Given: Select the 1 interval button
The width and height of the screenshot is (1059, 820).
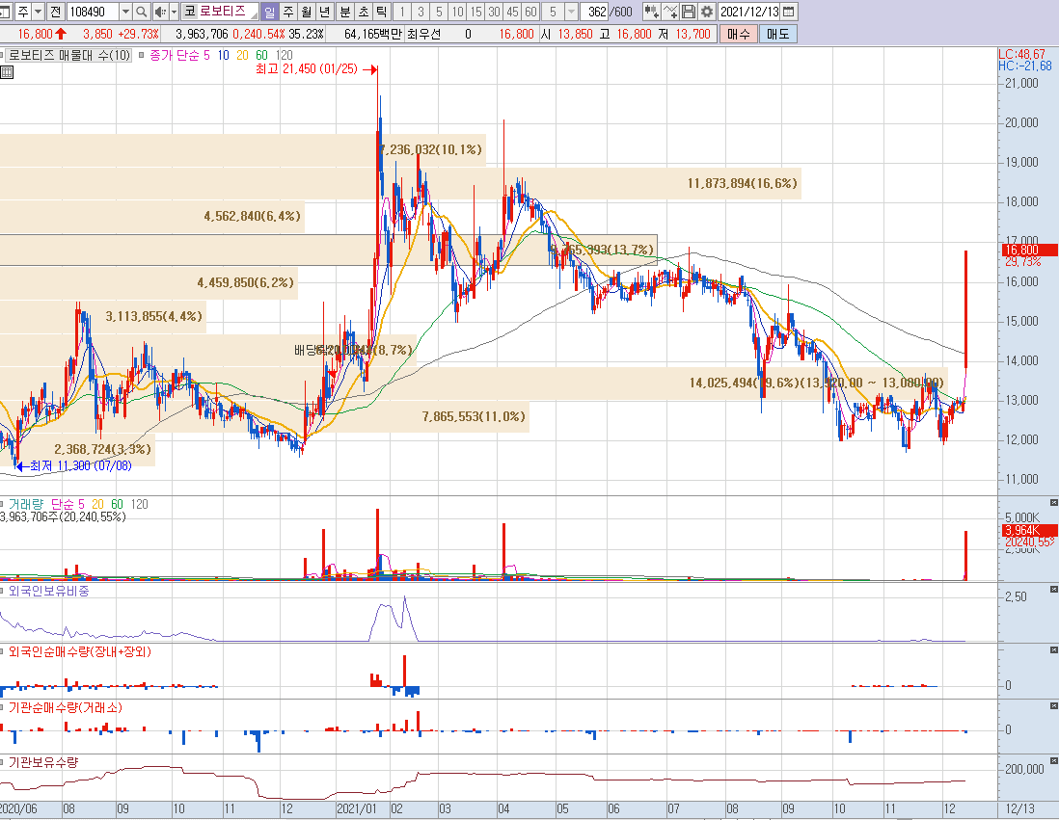Looking at the screenshot, I should tap(402, 12).
